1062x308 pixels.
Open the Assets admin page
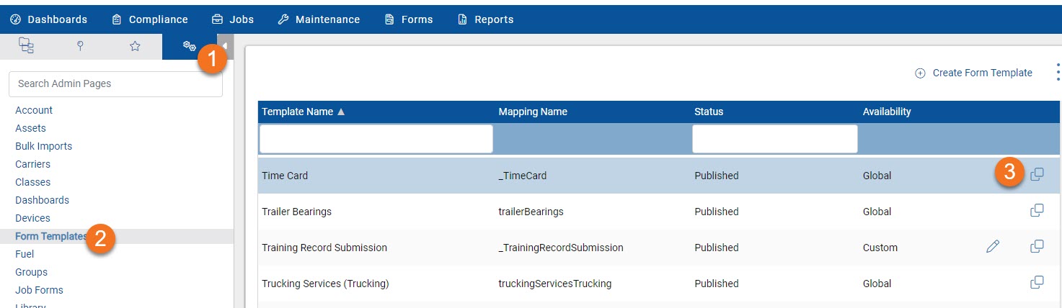30,128
